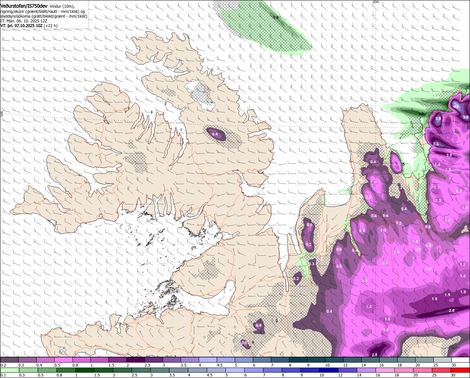Select lower legend swatch between 0.1 and 0.3
This screenshot has width=470, height=378.
(x=10, y=370)
